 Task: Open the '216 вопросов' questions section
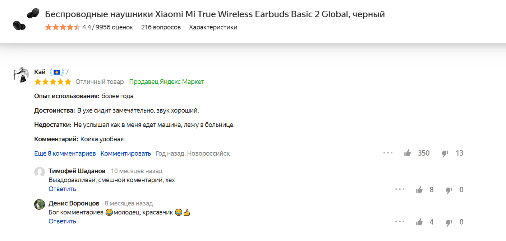click(161, 27)
